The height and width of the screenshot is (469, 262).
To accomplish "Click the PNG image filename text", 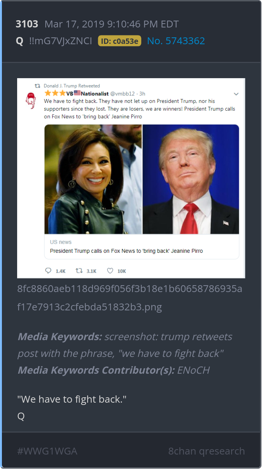I will click(x=130, y=298).
